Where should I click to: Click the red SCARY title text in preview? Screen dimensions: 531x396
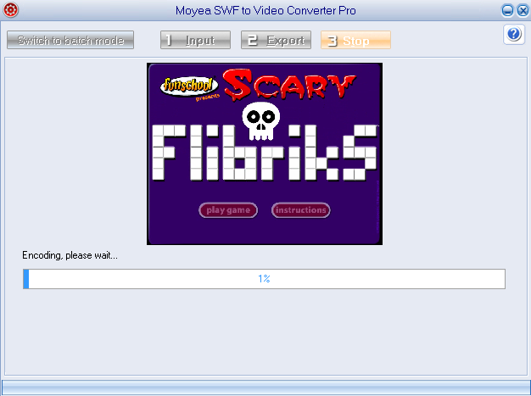point(290,84)
